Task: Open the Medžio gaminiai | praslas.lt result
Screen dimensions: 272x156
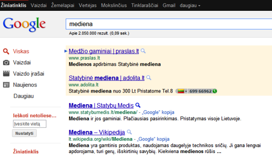Action: pyautogui.click(x=104, y=51)
